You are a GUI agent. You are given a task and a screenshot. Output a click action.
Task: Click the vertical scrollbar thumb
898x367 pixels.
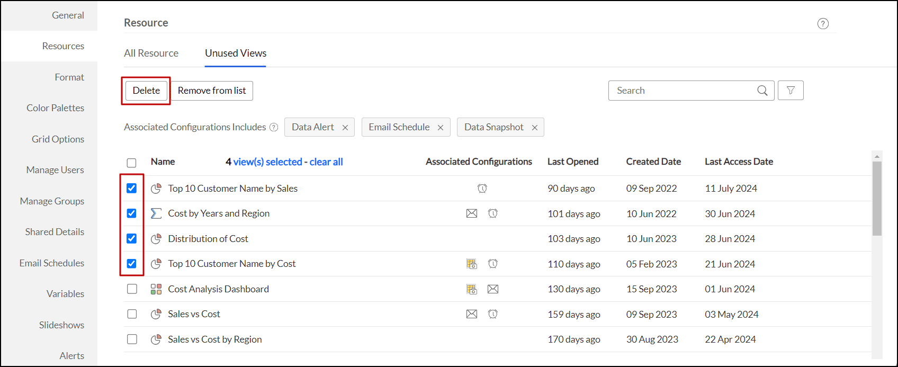pos(877,199)
